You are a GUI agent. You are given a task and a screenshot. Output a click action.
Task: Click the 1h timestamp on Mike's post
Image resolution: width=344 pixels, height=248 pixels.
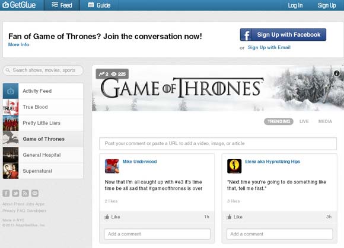[x=206, y=217]
